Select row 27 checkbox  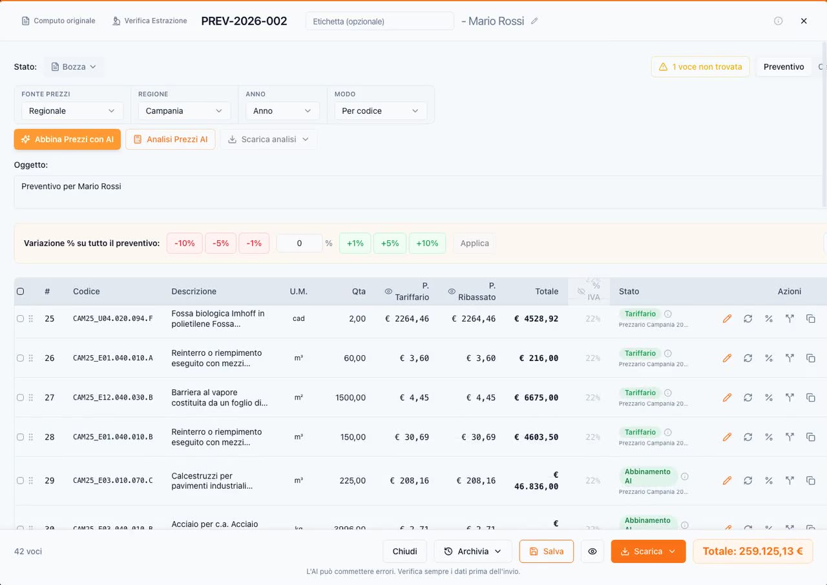[20, 397]
